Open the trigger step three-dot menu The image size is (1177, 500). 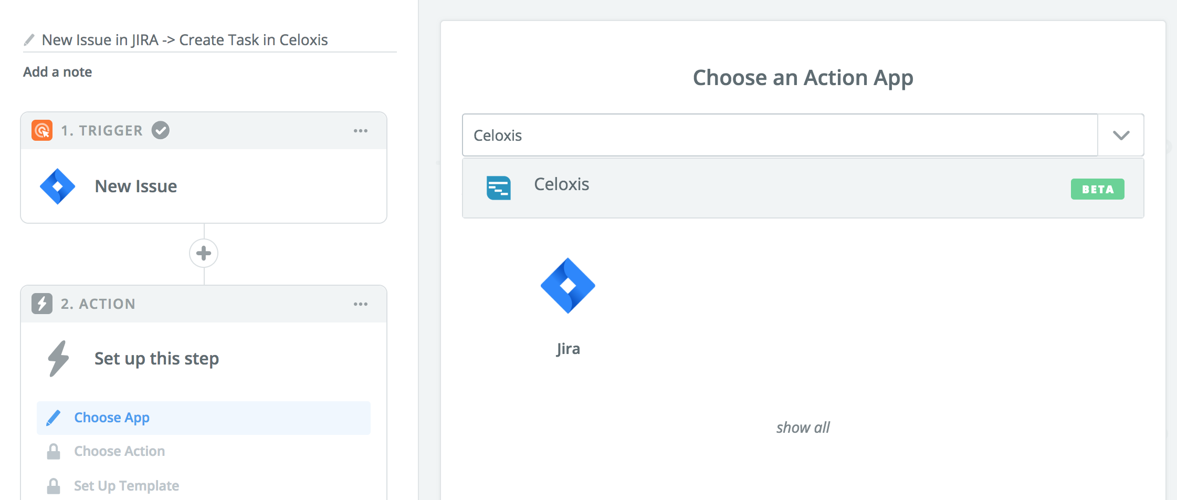pos(361,131)
